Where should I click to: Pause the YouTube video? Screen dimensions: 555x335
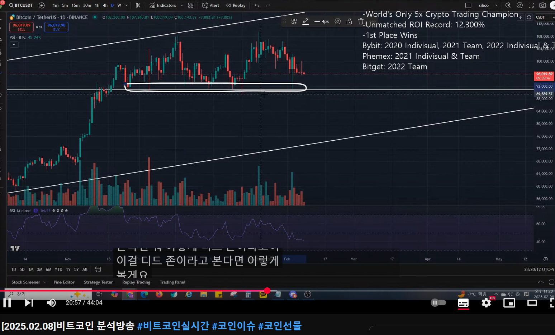7,303
